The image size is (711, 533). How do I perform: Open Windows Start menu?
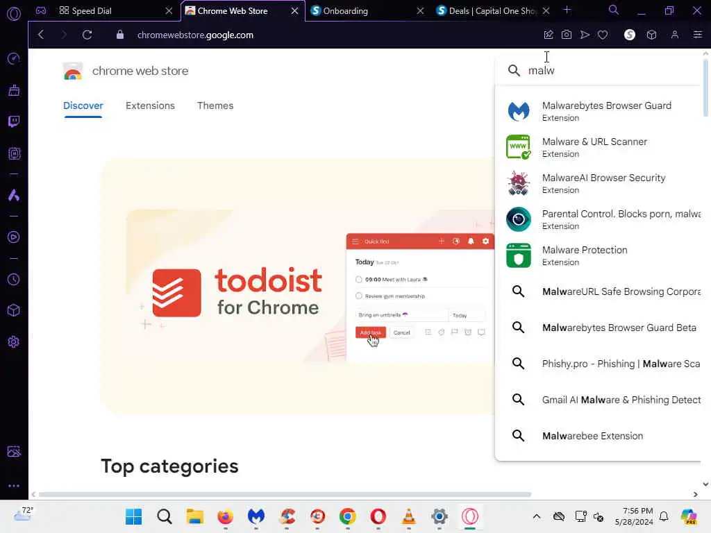tap(134, 516)
